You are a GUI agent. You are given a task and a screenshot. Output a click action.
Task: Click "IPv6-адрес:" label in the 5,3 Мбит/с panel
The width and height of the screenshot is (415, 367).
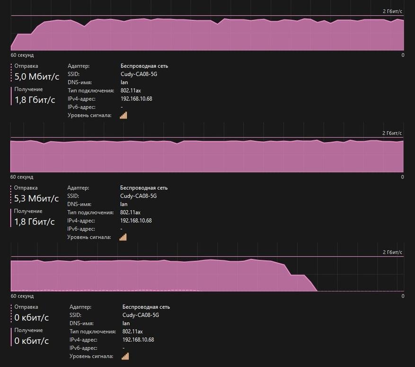click(x=81, y=229)
